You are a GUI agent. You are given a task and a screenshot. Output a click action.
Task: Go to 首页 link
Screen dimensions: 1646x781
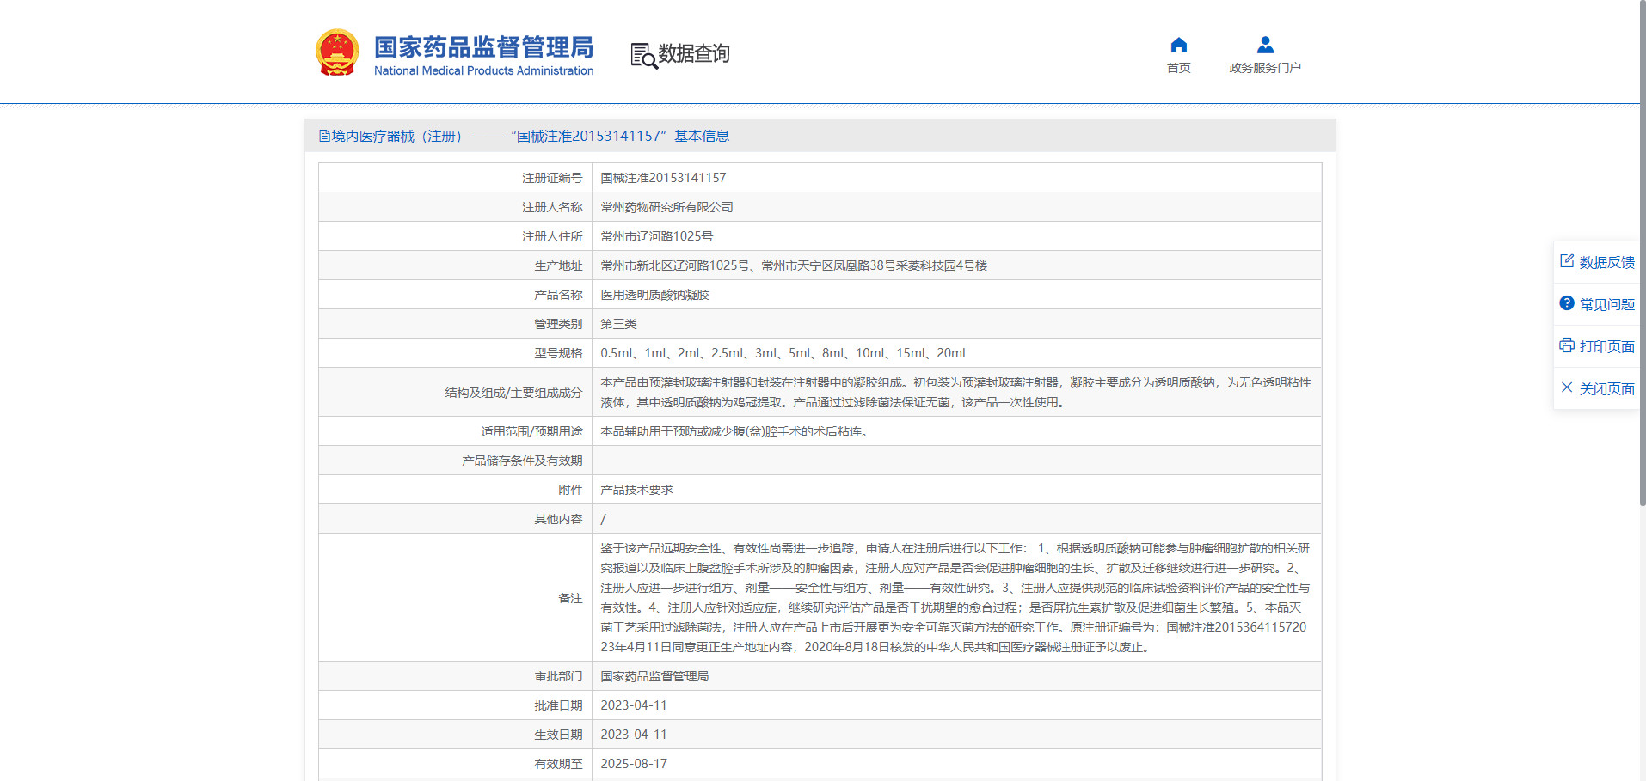(x=1178, y=68)
